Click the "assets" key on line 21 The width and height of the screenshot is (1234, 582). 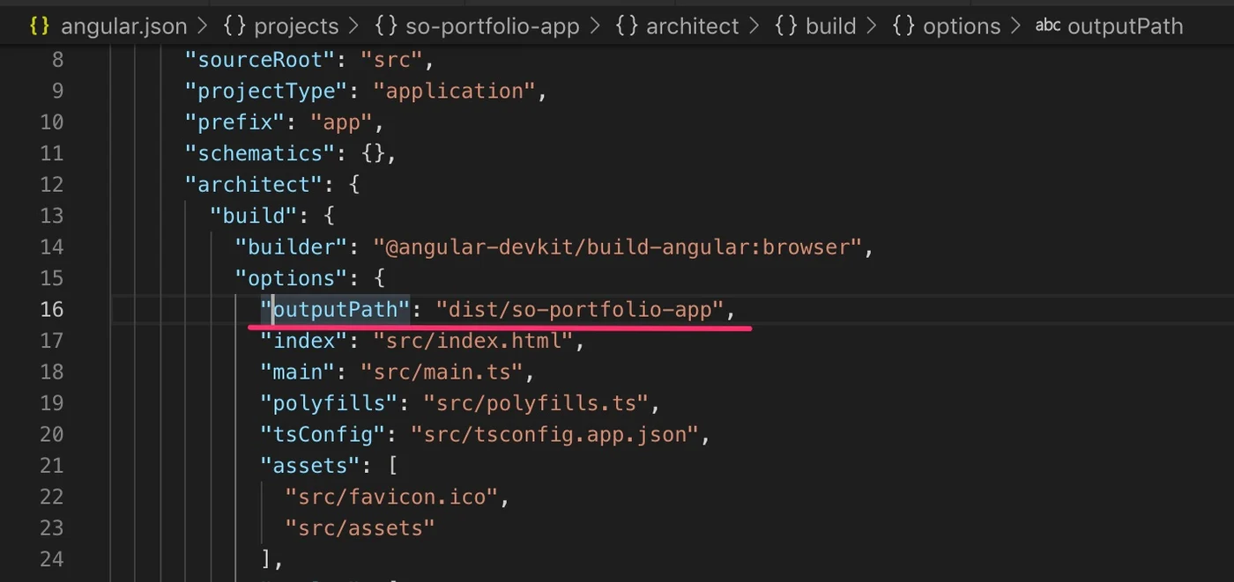click(x=311, y=465)
